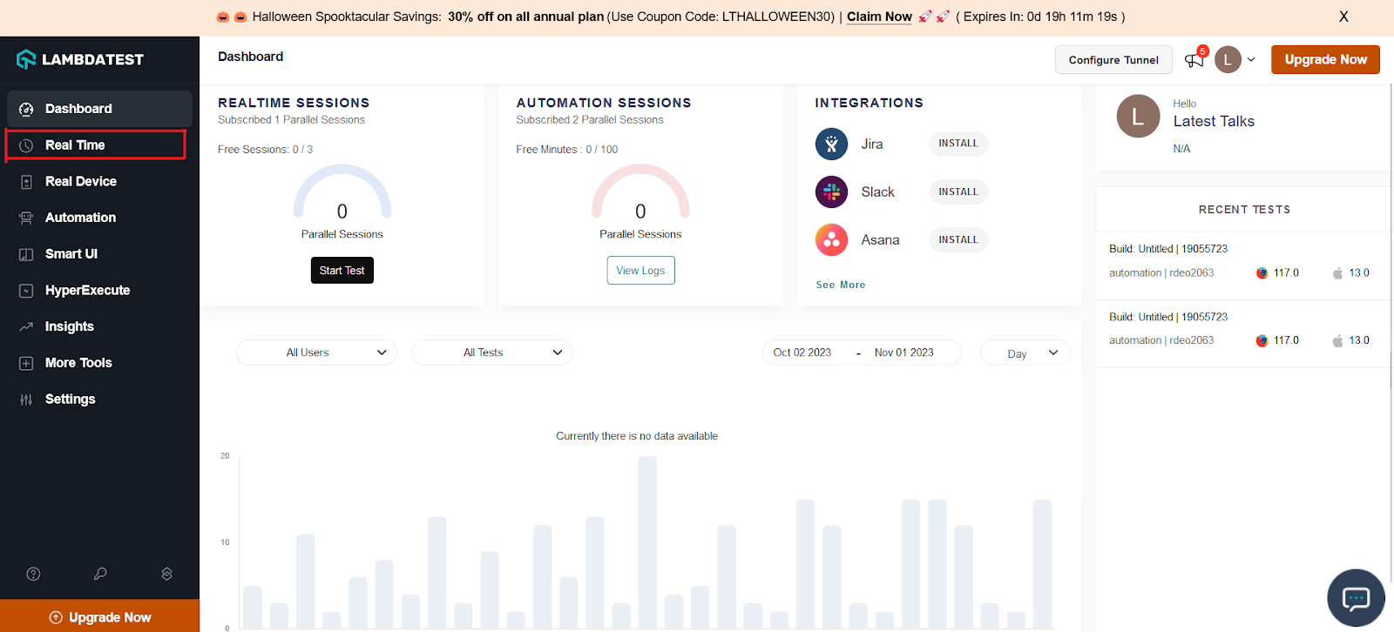
Task: Click the Oct 02 2023 start date field
Action: [802, 353]
